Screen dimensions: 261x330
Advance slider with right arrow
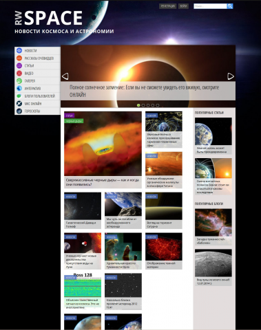click(231, 76)
